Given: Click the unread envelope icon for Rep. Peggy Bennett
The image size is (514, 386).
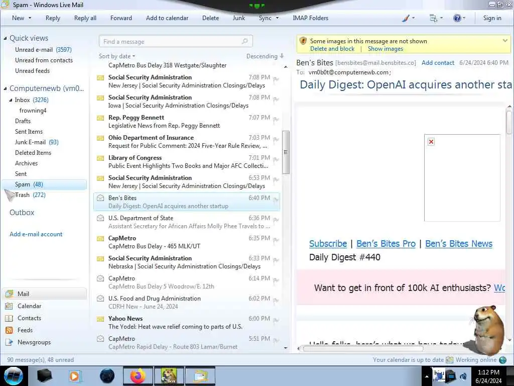Looking at the screenshot, I should point(100,118).
